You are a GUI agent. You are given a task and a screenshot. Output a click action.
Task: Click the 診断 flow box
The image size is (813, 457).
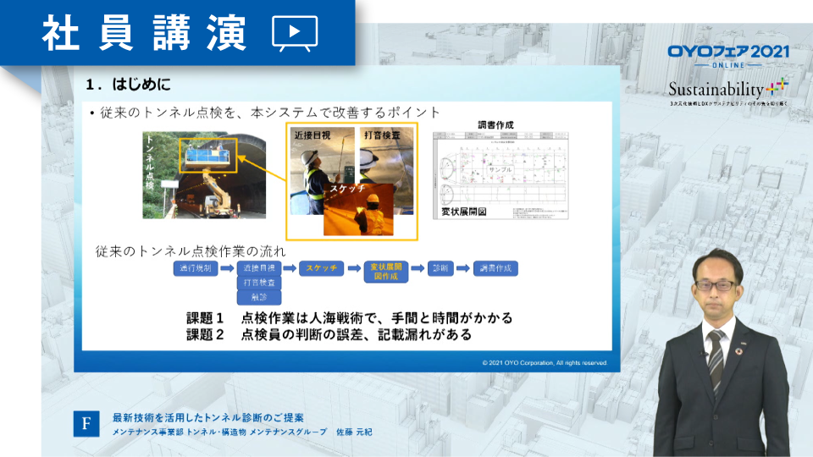440,268
